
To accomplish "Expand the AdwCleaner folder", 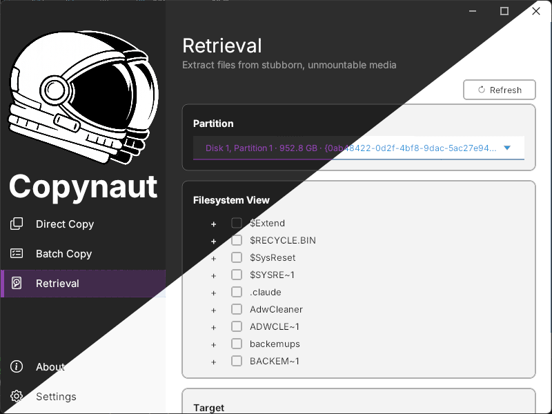I will 214,310.
